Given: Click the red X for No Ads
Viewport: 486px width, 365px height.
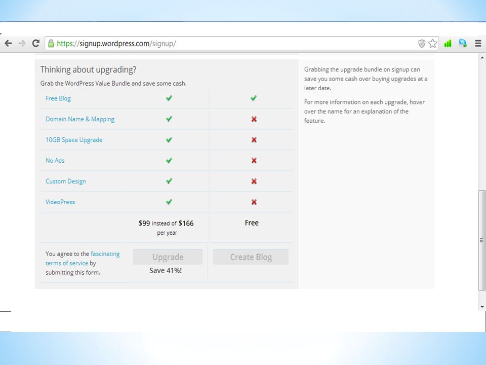Looking at the screenshot, I should coord(254,161).
